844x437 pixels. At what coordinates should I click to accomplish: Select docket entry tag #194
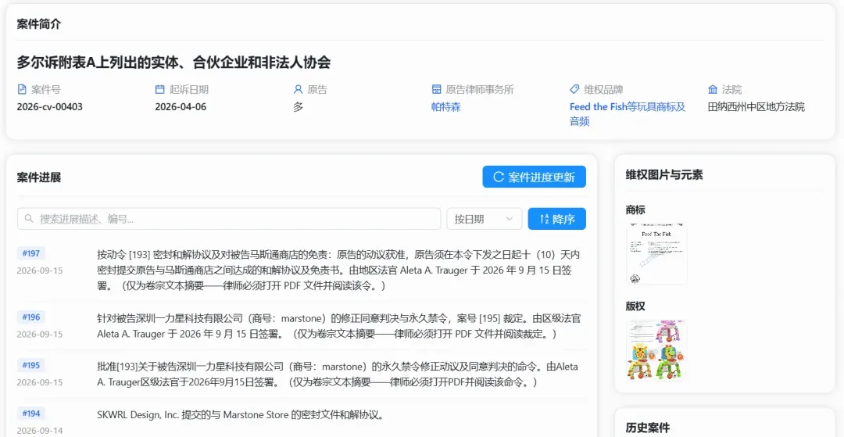tap(31, 414)
